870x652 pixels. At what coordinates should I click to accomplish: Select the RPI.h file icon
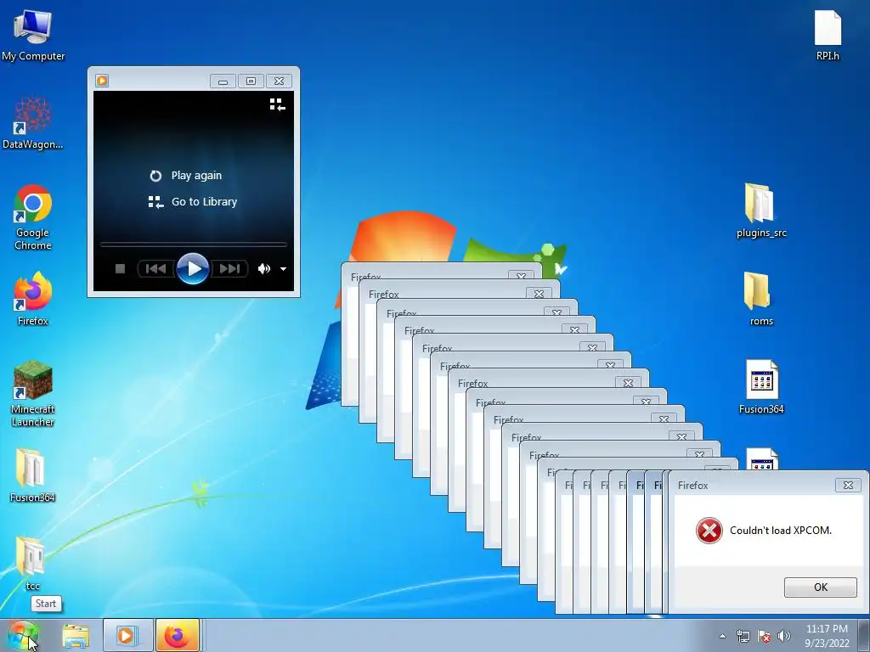click(x=828, y=35)
